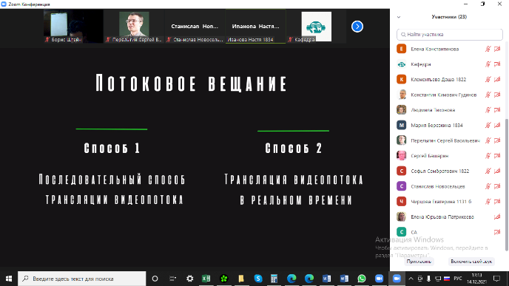The image size is (509, 286).
Task: Show next page of video thumbnails
Action: coord(357,27)
